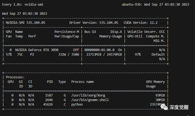Click the 'GPU-Util' header

pyautogui.click(x=135, y=36)
